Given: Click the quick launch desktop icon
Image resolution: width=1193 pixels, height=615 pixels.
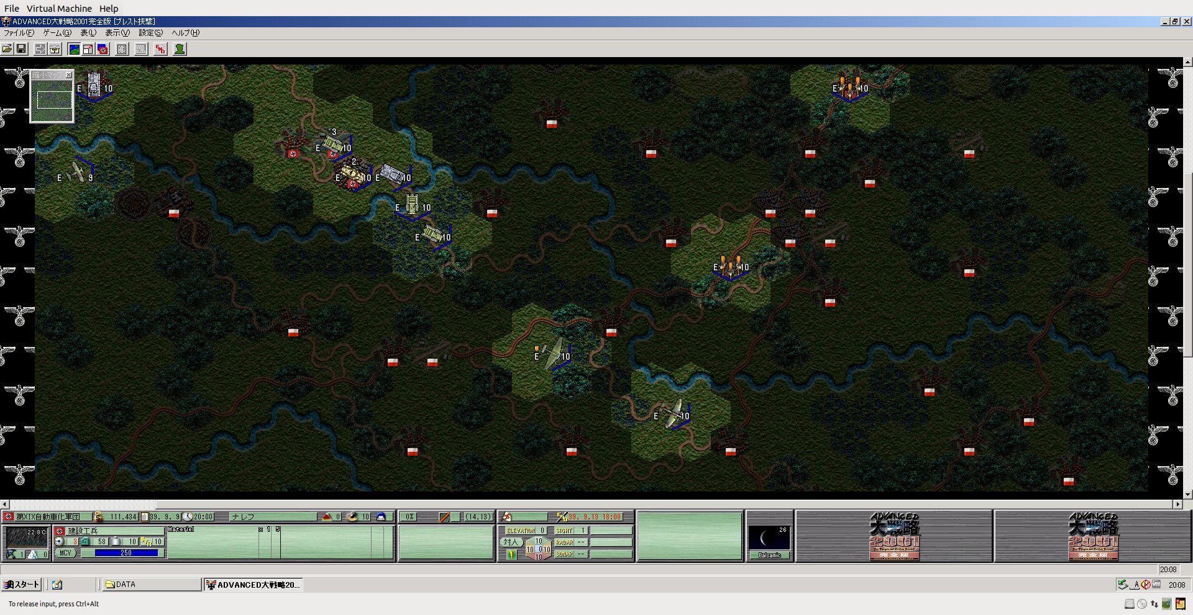Looking at the screenshot, I should tap(57, 585).
